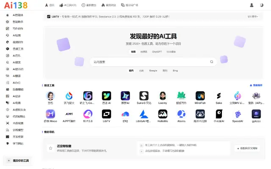271x169 pixels.
Task: Open 智能助手 sidebar category
Action: [x=18, y=22]
